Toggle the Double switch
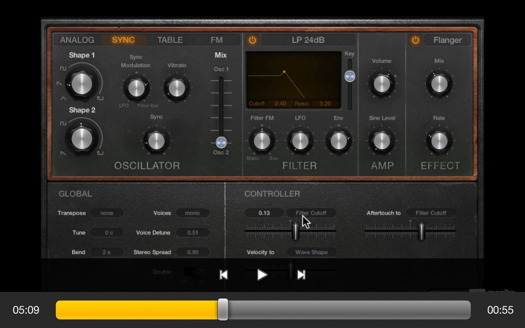 [195, 272]
